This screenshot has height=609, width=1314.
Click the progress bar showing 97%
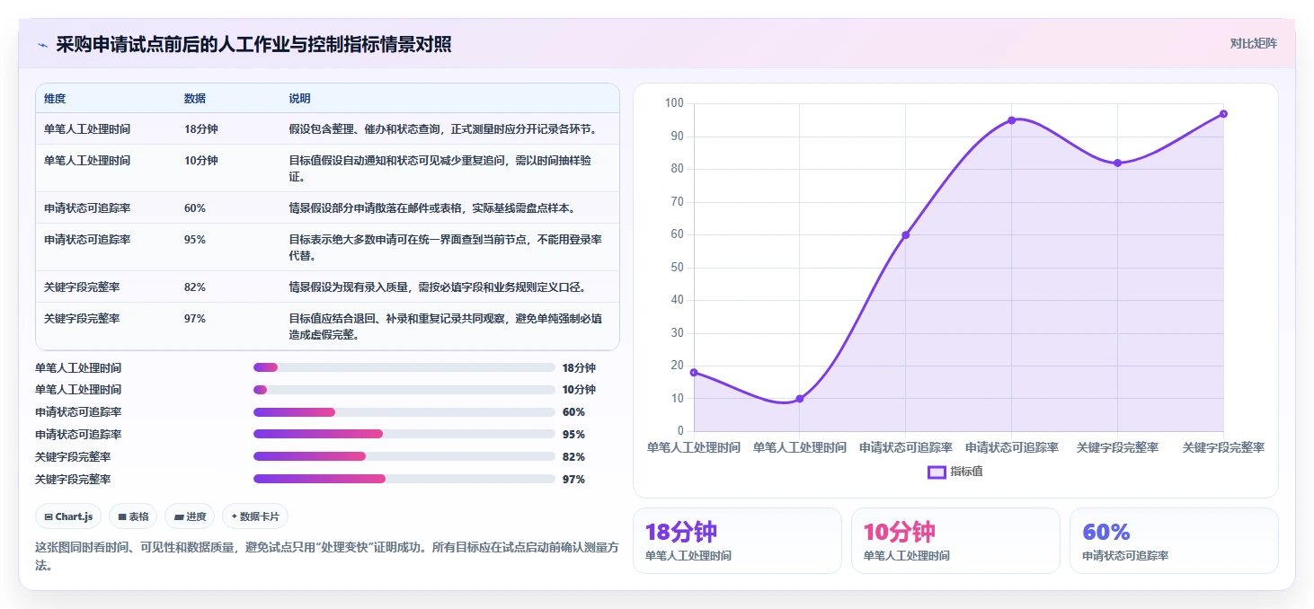[x=404, y=479]
